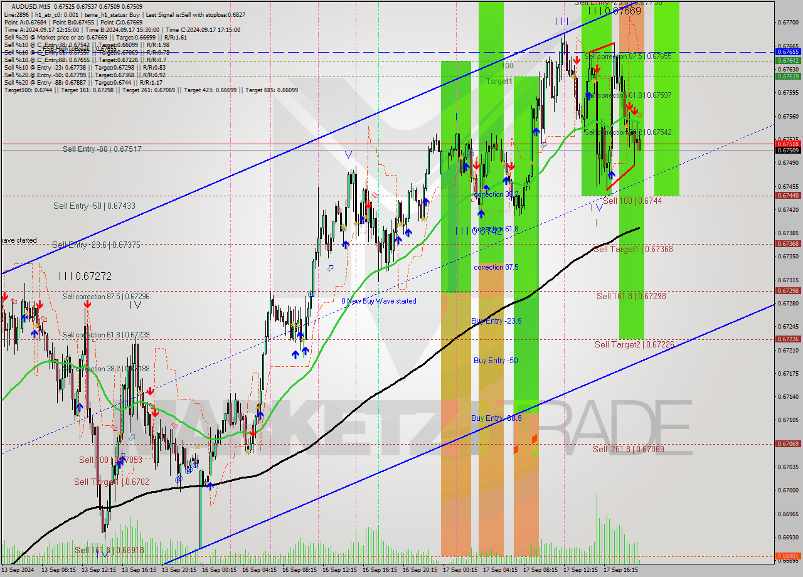Click the 0.67440 price tag on axis
803x577 pixels.
[788, 196]
